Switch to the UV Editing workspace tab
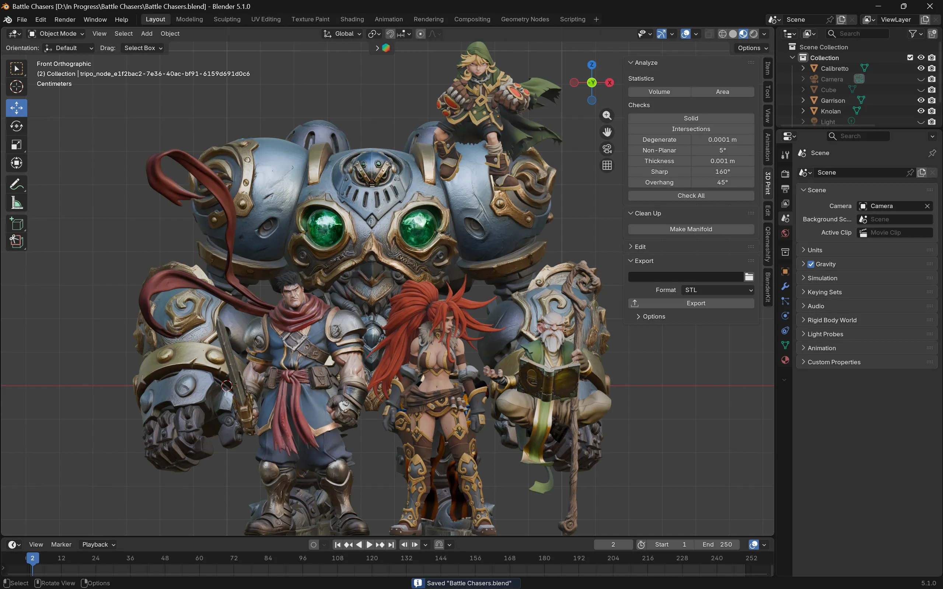This screenshot has width=943, height=589. tap(266, 20)
